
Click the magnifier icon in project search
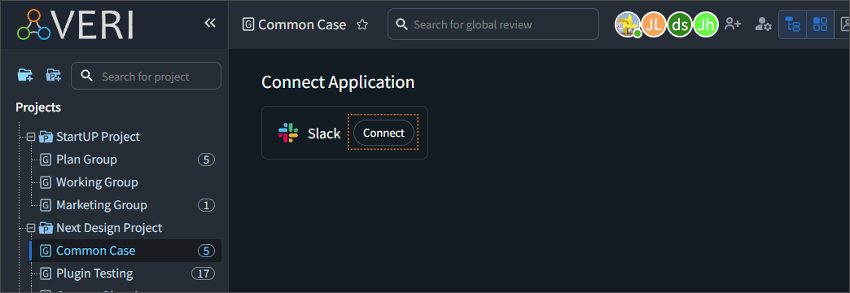coord(87,76)
